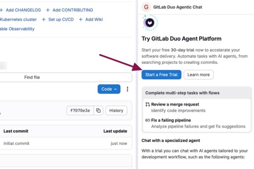The image size is (254, 169).
Task: Open commit History
Action: 116,110
